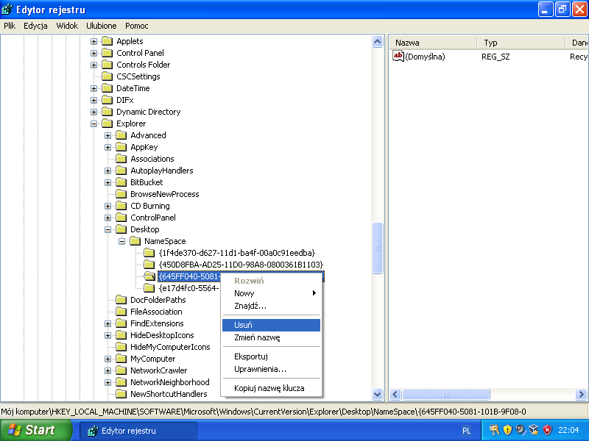Click the keys icon in system tray
589x441 pixels.
tap(494, 430)
